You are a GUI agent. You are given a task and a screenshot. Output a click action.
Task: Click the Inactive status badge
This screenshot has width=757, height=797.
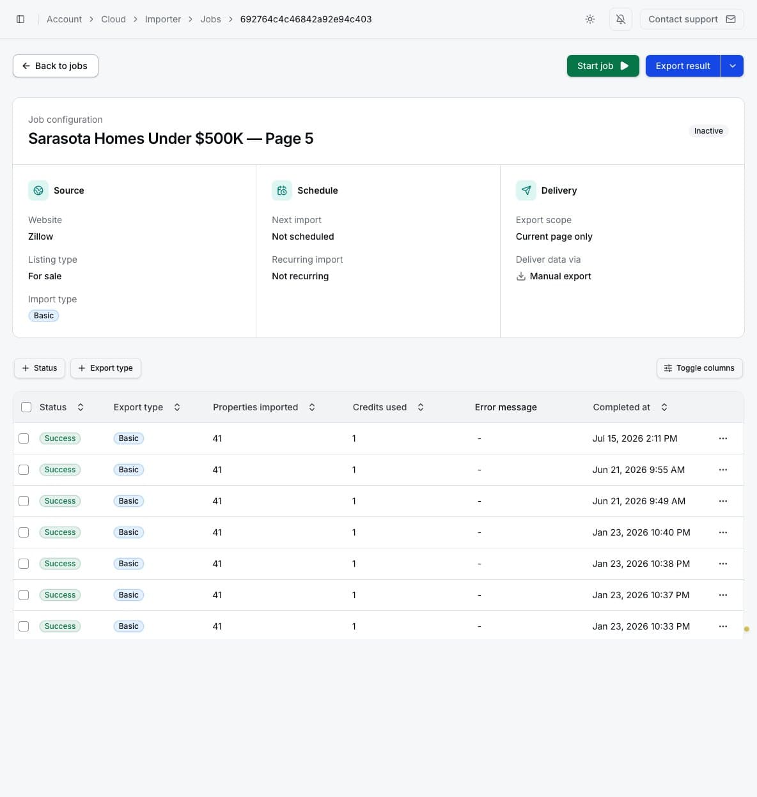pos(708,131)
